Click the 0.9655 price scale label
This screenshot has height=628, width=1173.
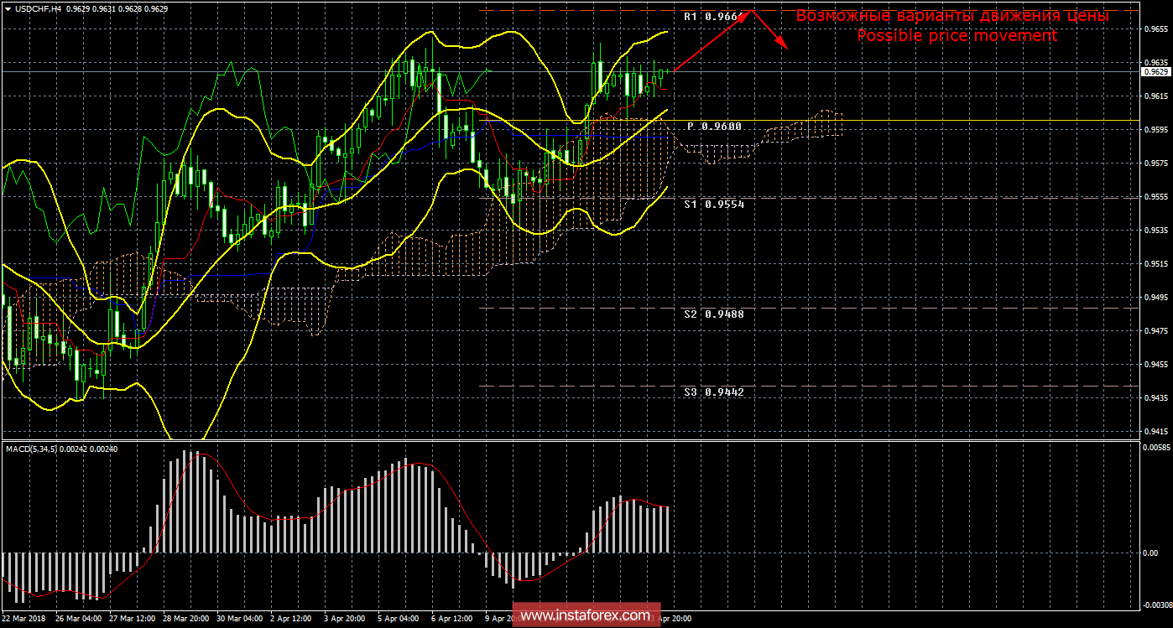(1154, 29)
